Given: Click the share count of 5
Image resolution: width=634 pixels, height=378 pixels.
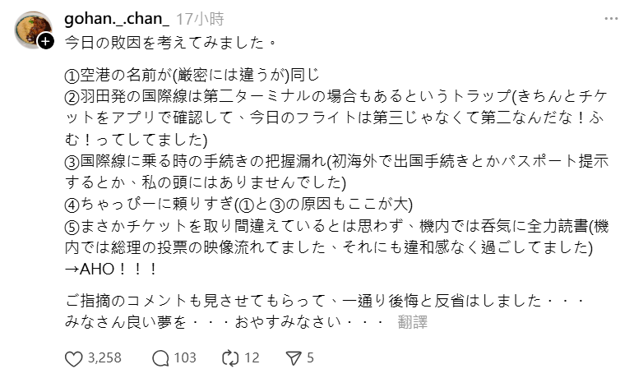Looking at the screenshot, I should (310, 358).
